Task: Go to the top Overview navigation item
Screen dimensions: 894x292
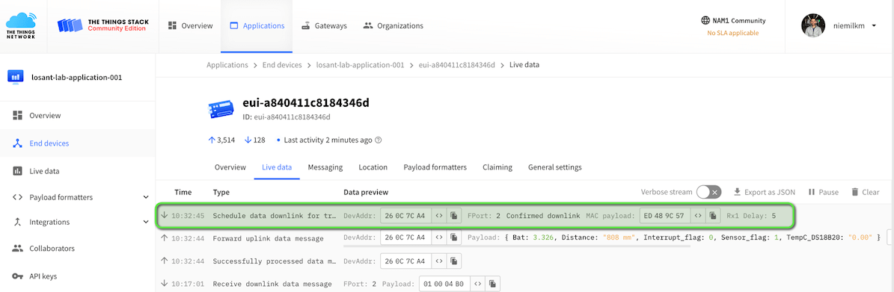Action: 191,25
